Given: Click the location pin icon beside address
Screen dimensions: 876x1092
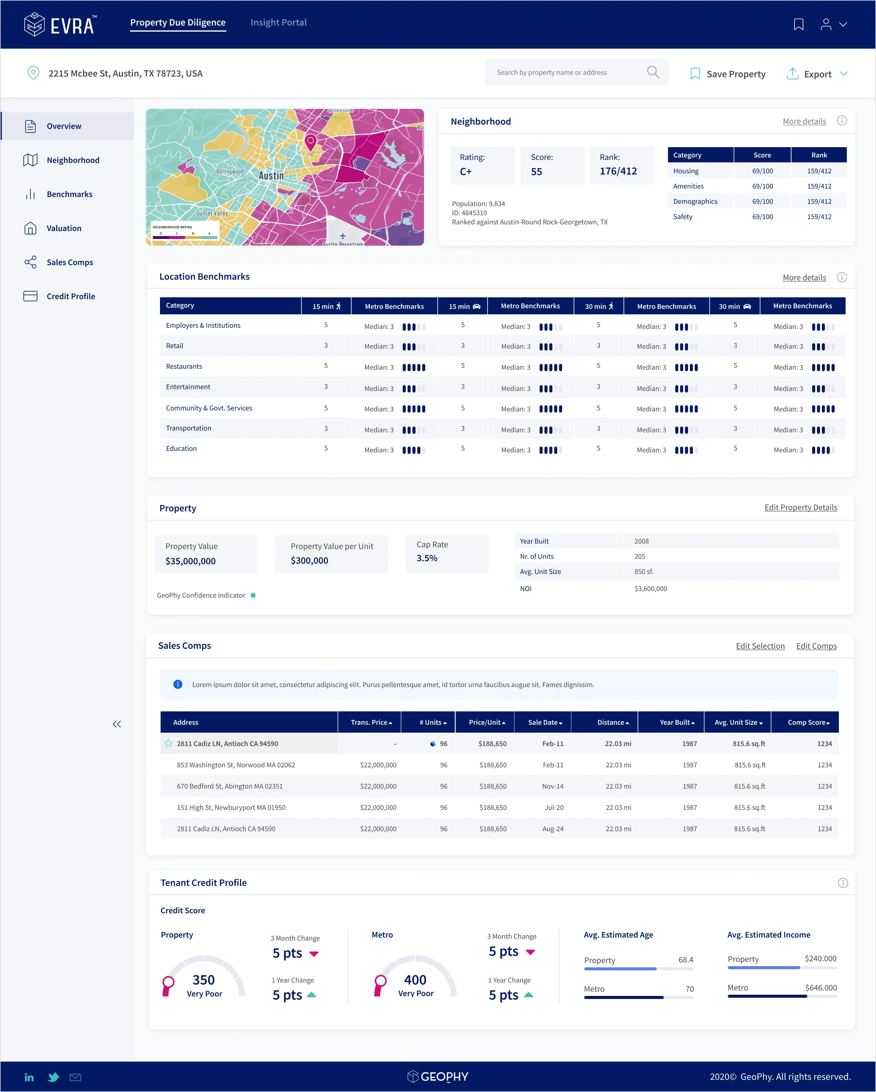Looking at the screenshot, I should point(33,73).
